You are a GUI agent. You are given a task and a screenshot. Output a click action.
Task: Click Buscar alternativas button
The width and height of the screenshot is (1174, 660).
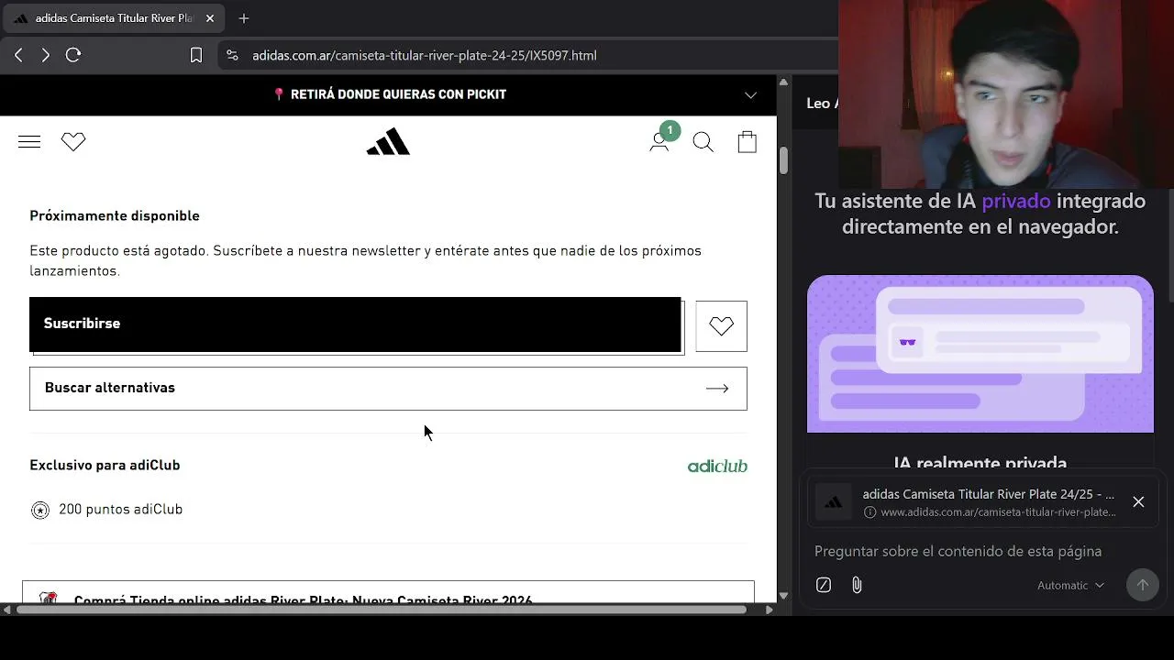388,388
